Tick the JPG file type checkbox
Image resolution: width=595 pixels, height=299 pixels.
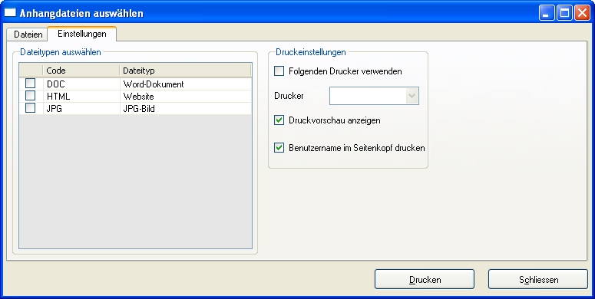(x=31, y=108)
